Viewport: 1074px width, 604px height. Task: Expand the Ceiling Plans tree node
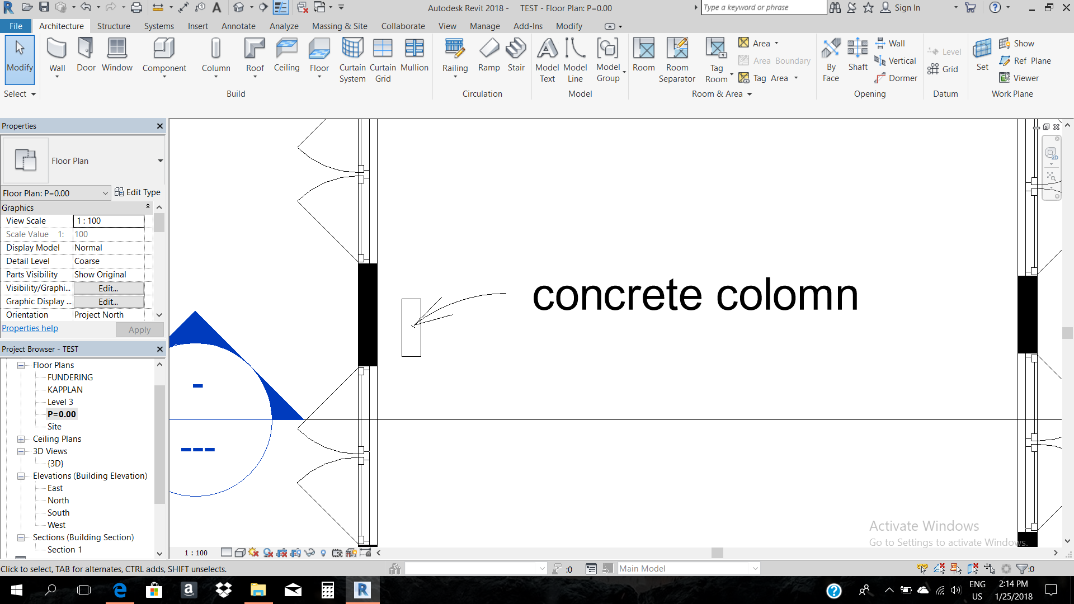pyautogui.click(x=21, y=439)
